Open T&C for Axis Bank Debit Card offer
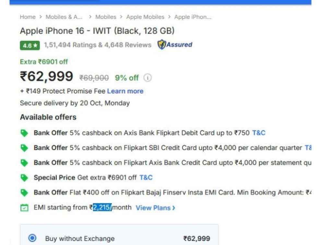The image size is (332, 245). [x=258, y=133]
